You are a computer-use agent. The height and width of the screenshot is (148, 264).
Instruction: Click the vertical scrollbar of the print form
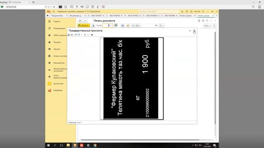(215, 78)
